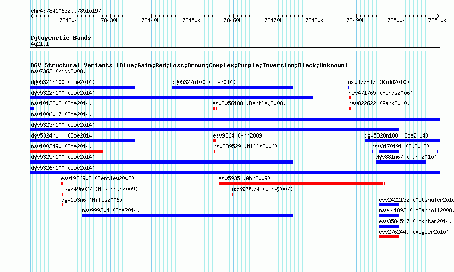Click the red esv1936908 (Bentley2008) marker
Screen dimensions: 454x272
coord(62,183)
